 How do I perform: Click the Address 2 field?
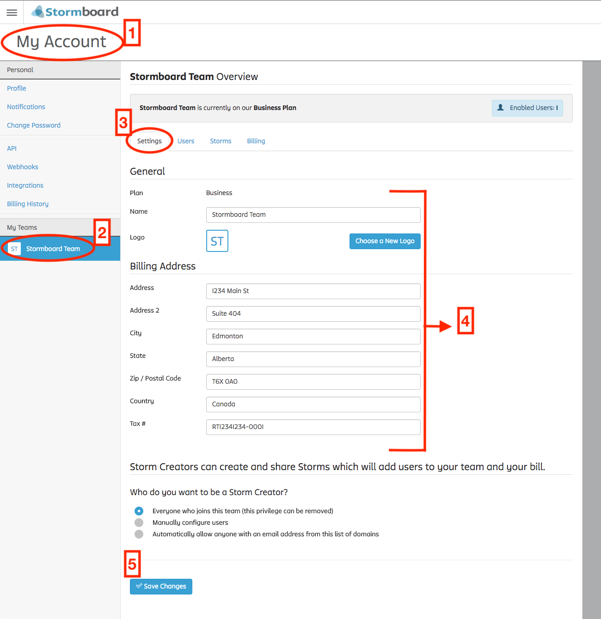pos(313,314)
